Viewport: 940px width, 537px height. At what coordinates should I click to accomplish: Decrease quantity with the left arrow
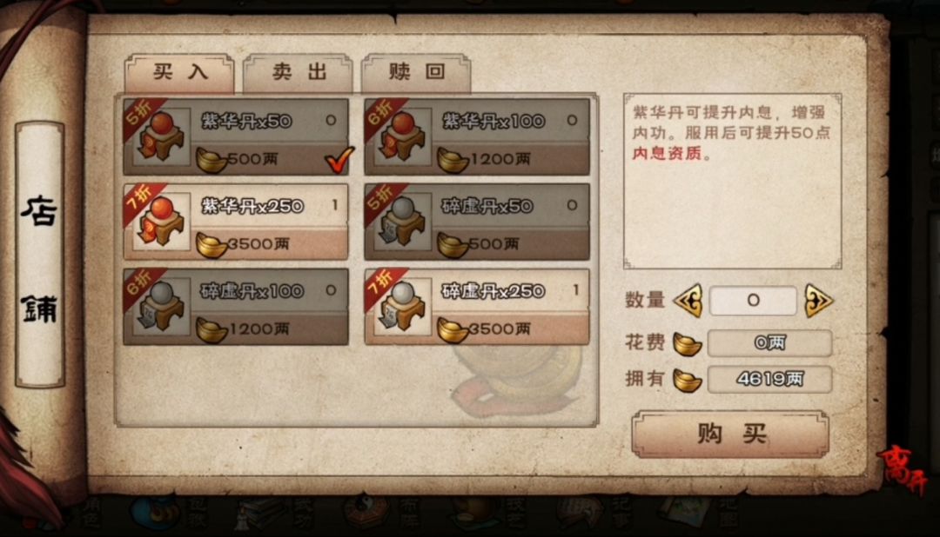688,300
